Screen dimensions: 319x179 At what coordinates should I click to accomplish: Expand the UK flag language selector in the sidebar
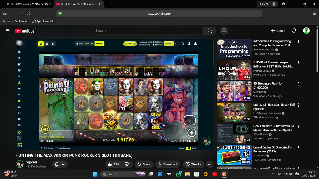point(20,125)
